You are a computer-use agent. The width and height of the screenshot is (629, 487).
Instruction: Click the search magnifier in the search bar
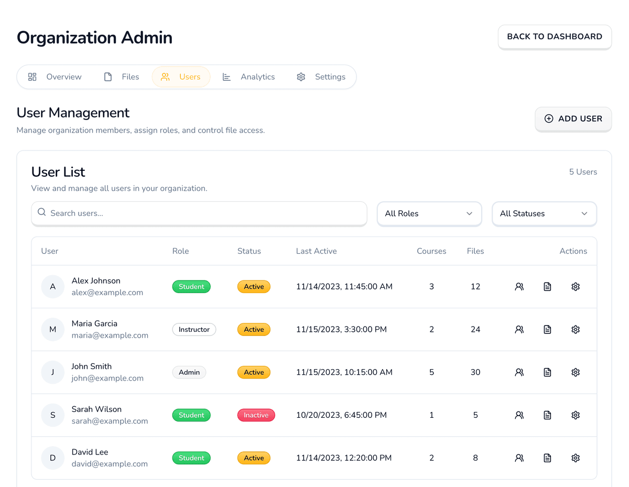pyautogui.click(x=41, y=212)
